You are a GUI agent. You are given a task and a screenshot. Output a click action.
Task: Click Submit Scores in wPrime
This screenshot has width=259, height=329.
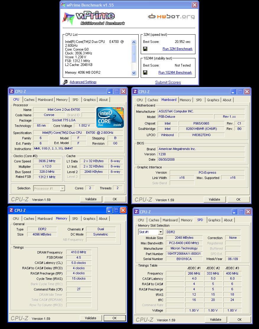[x=168, y=83]
